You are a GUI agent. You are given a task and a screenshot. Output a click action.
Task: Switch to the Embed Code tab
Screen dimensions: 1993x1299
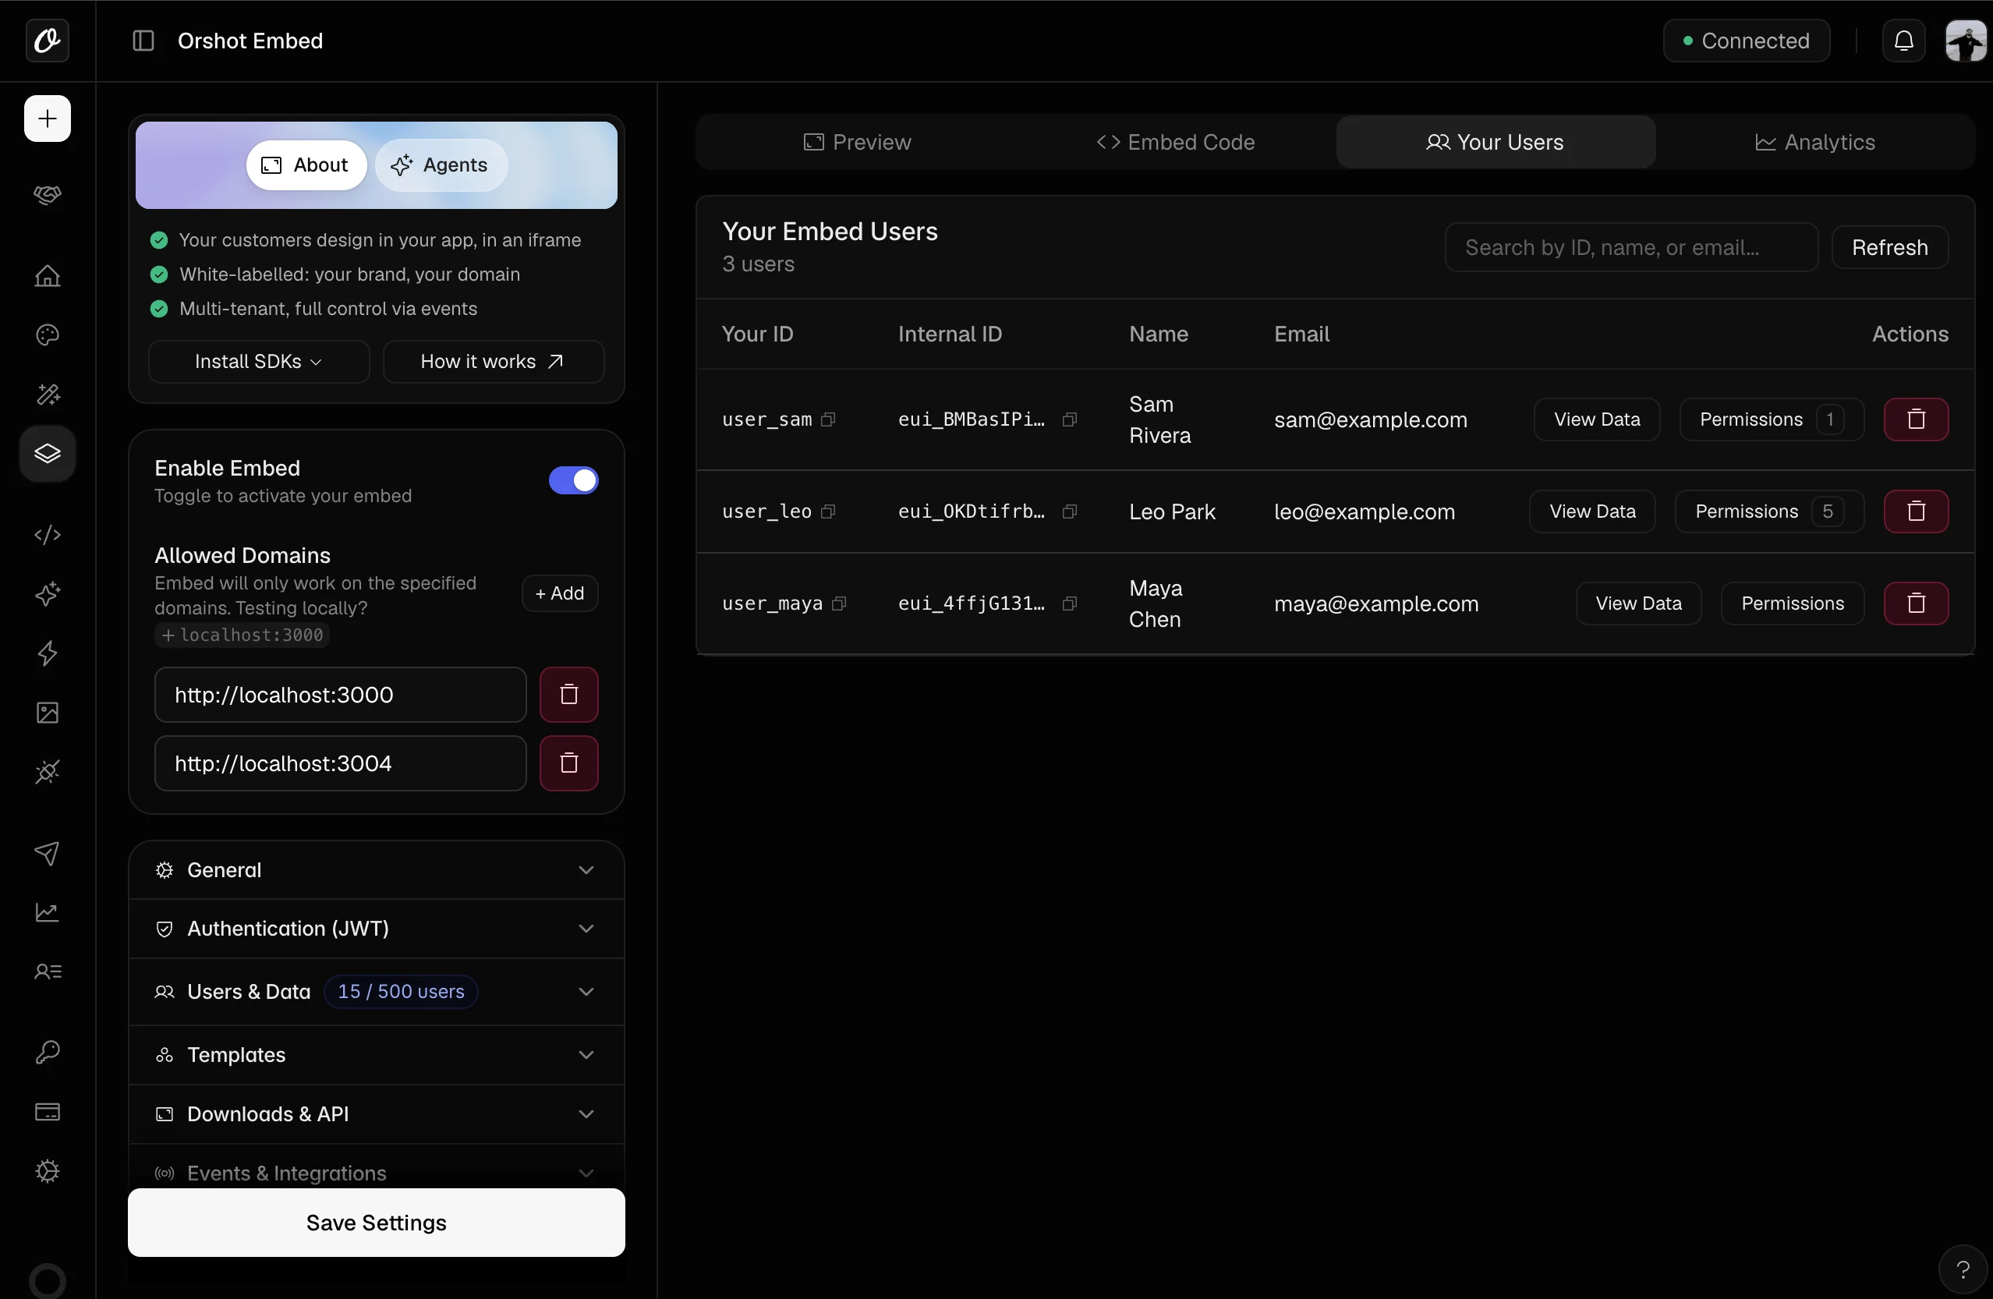point(1176,143)
